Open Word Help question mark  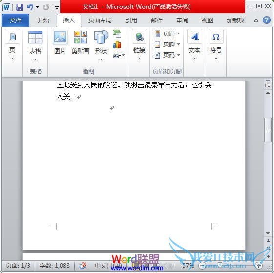click(x=267, y=20)
